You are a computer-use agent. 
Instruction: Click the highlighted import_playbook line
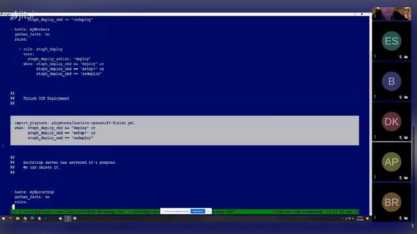point(74,123)
